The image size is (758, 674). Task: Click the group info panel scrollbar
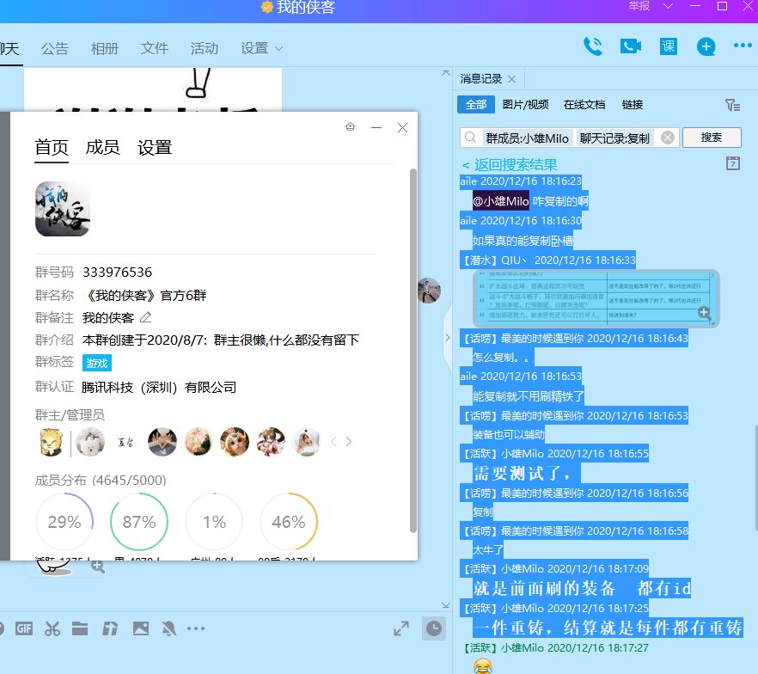tap(413, 351)
